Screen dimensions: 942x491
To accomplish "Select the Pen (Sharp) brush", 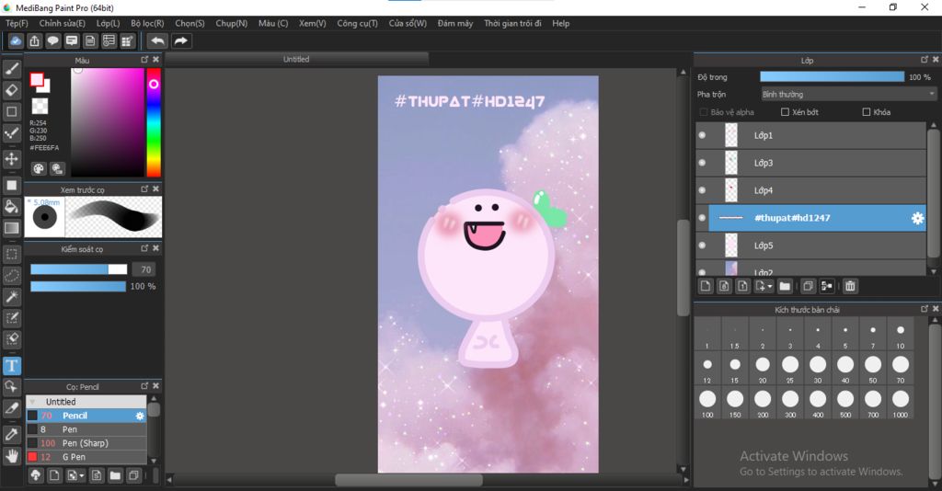I will click(x=83, y=443).
